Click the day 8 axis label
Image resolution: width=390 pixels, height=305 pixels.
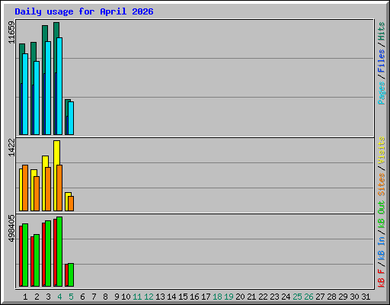105,297
